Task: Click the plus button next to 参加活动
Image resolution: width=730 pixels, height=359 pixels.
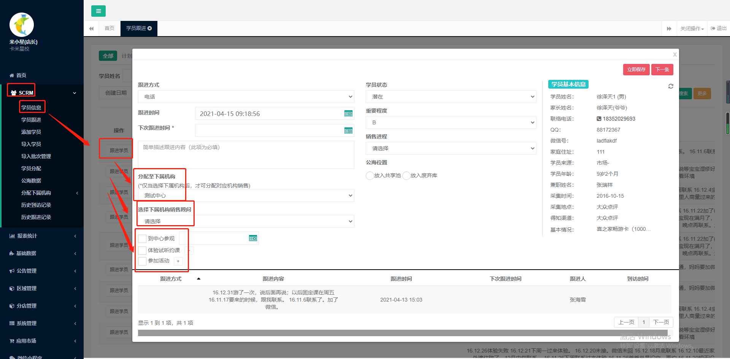Action: (x=178, y=261)
